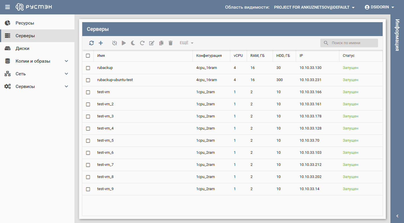Mark test-vm_7 checkbox
Viewport: 404px width, 223px height.
click(x=88, y=165)
